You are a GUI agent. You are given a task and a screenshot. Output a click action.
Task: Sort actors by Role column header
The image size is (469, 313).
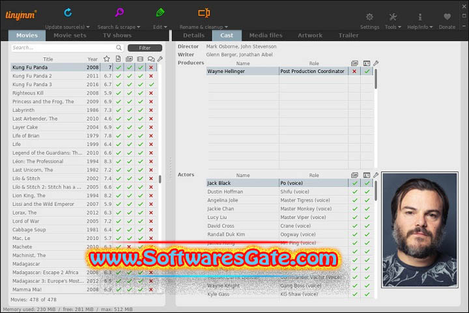(314, 175)
